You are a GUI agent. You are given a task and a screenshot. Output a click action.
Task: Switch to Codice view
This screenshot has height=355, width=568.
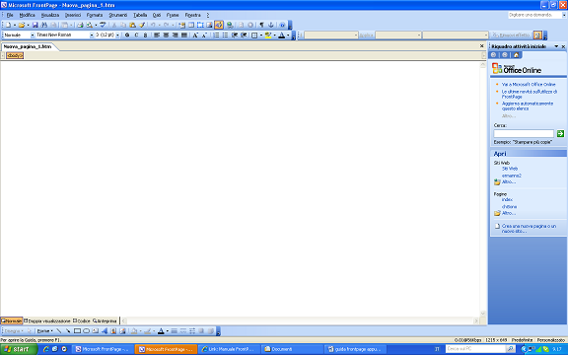pos(82,320)
